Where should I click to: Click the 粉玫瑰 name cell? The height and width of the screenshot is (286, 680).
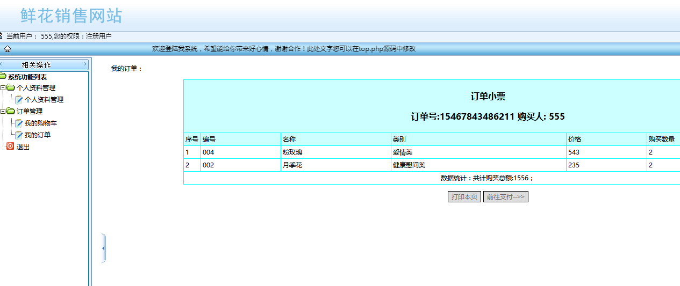(336, 152)
